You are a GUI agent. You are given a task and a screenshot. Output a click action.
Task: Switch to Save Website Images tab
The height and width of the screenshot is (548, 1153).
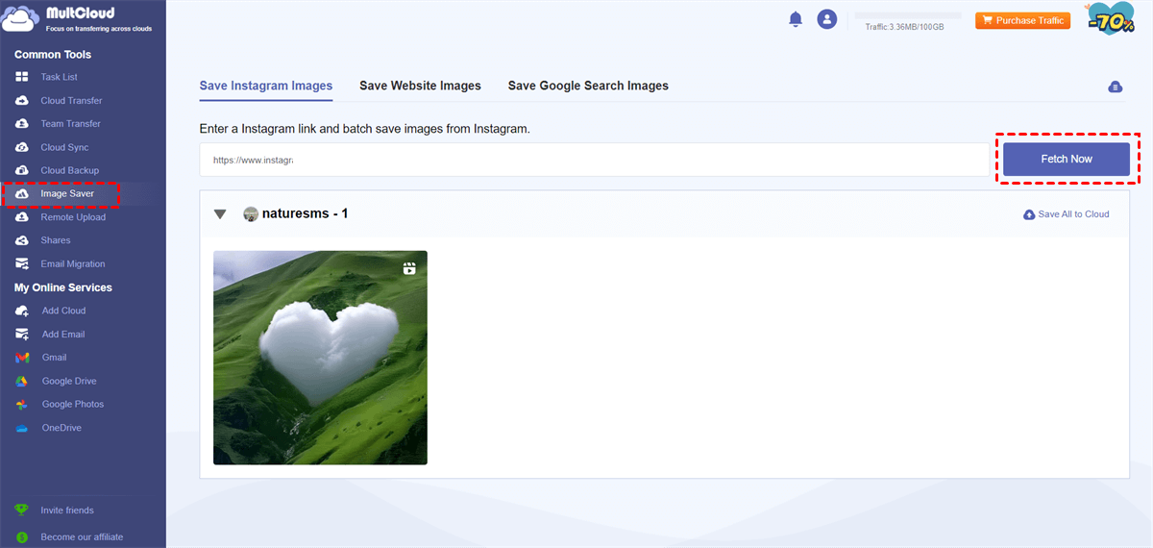pyautogui.click(x=420, y=86)
